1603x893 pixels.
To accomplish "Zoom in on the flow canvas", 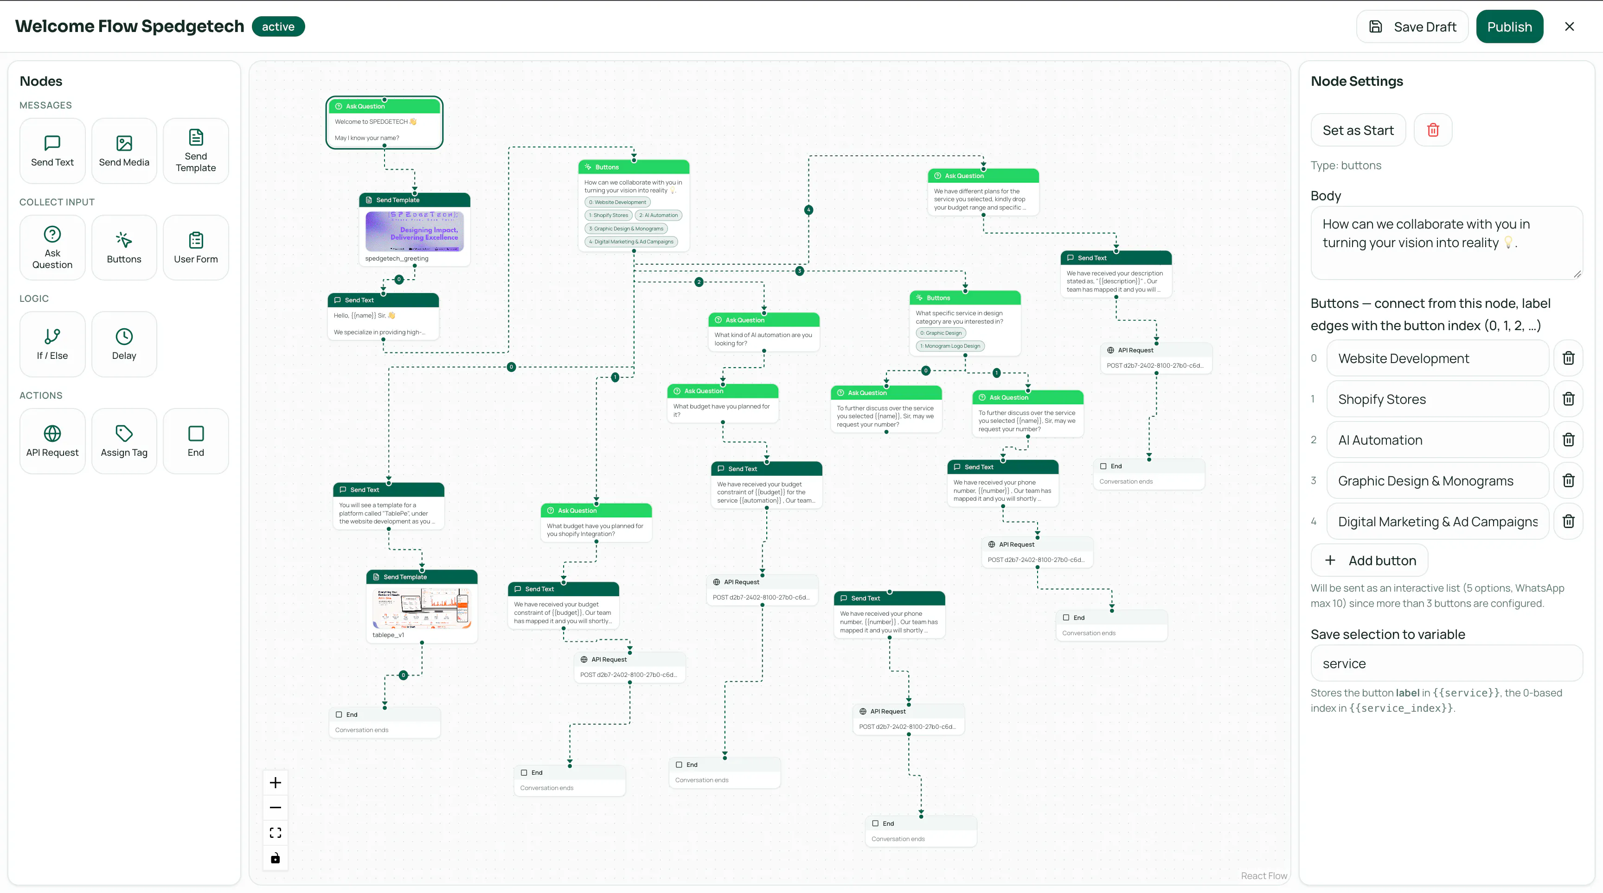I will [276, 782].
